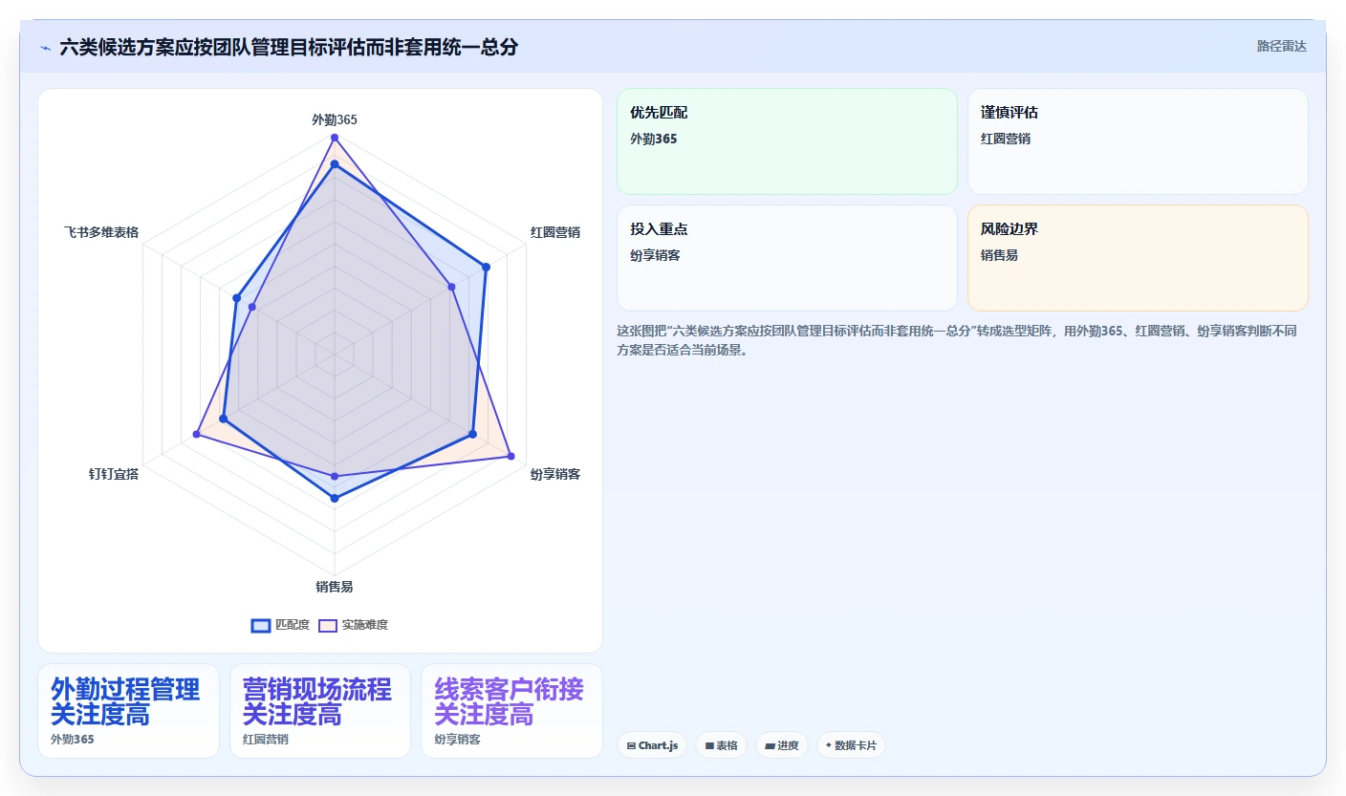This screenshot has width=1346, height=796.
Task: Open the 投入重点 card
Action: click(787, 258)
